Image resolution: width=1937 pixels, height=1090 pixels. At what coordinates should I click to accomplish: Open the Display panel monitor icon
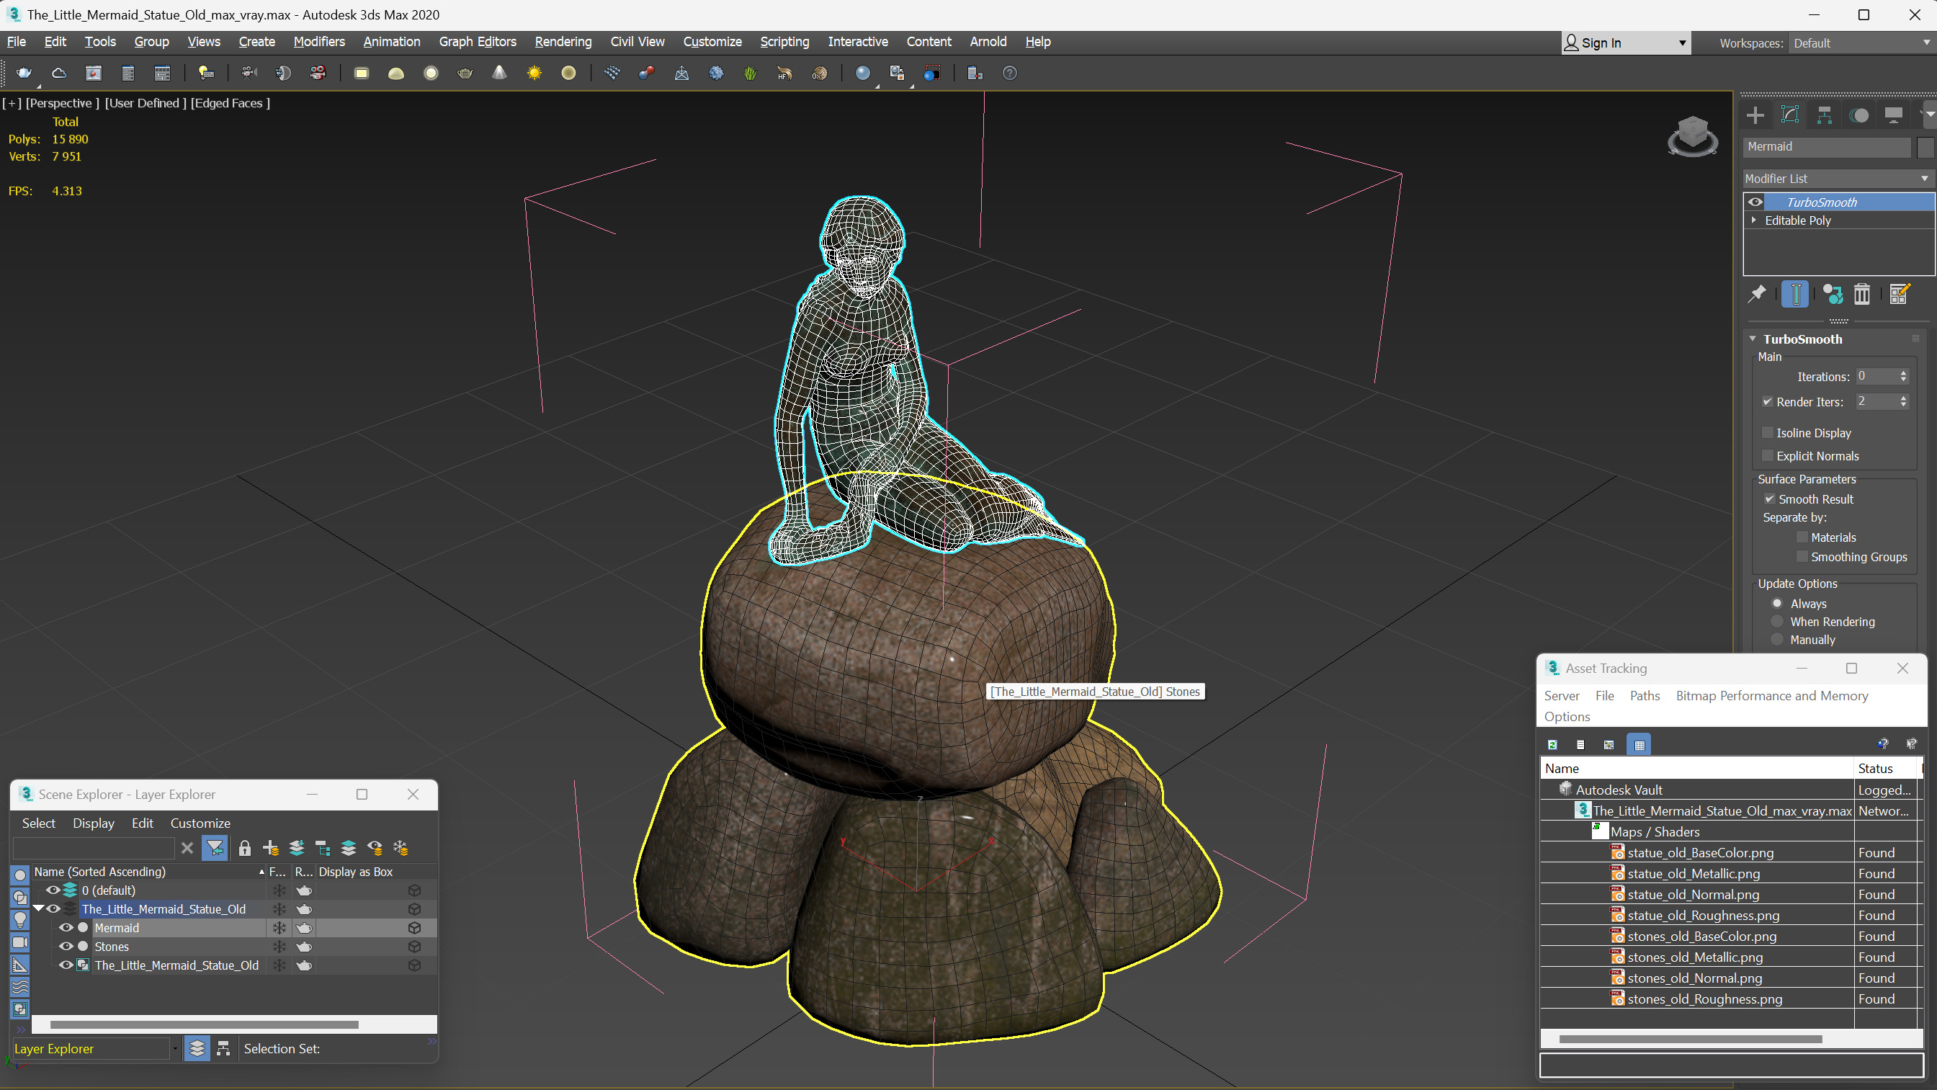point(1893,115)
